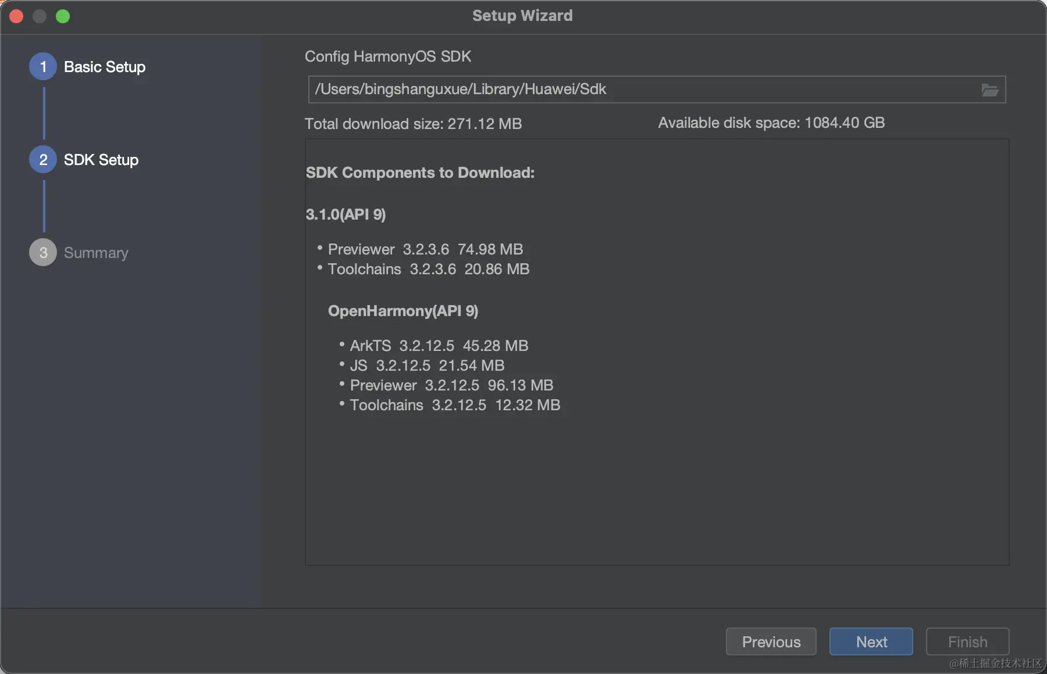Click the 3.1.0(API 9) heading
Viewport: 1047px width, 674px height.
tap(346, 214)
